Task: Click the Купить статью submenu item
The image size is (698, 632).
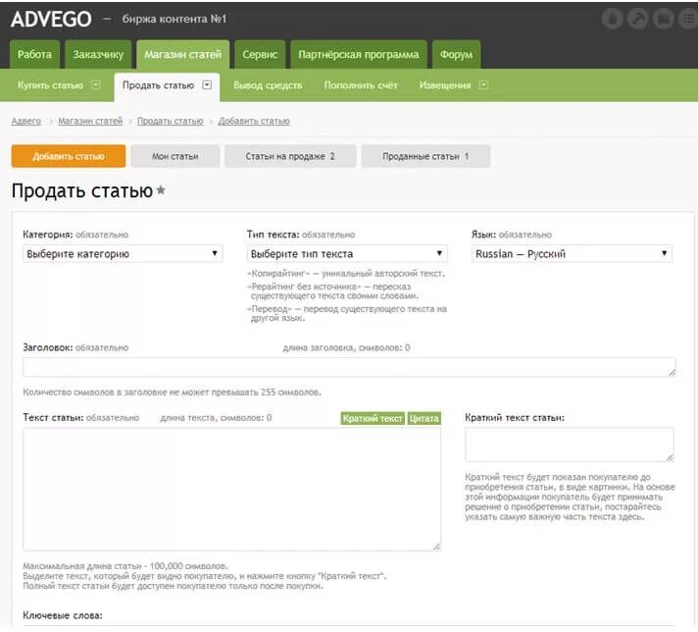Action: (50, 85)
